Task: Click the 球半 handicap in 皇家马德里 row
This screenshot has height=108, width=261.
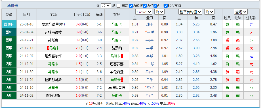Action: tap(150, 24)
